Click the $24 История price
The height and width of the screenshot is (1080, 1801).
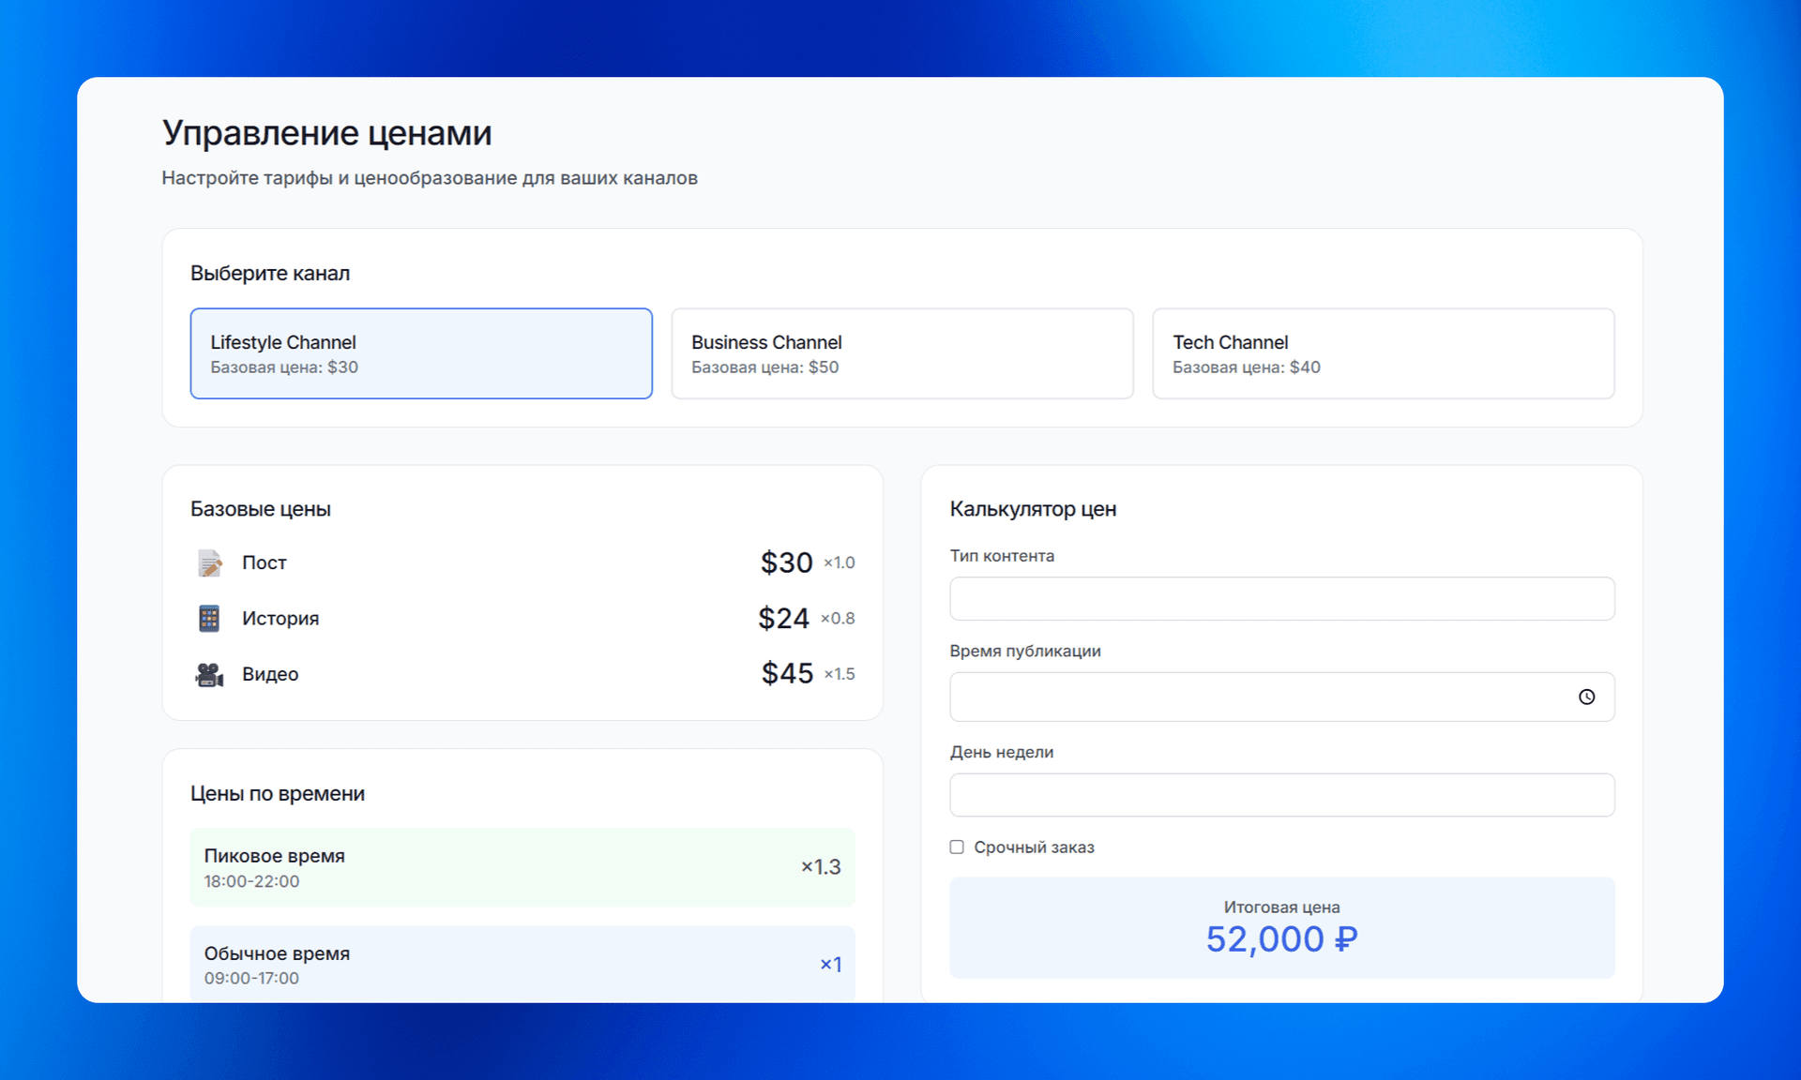tap(783, 619)
